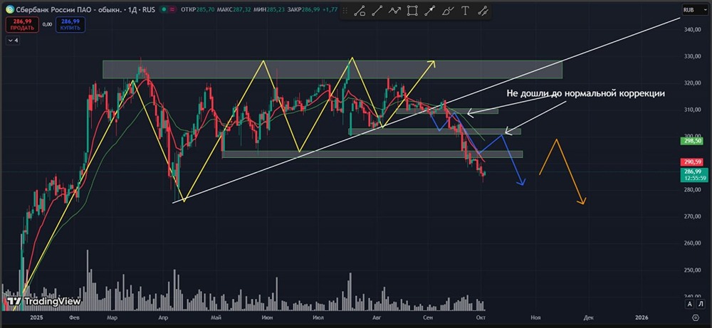Click the red 290,59 price label

(691, 162)
